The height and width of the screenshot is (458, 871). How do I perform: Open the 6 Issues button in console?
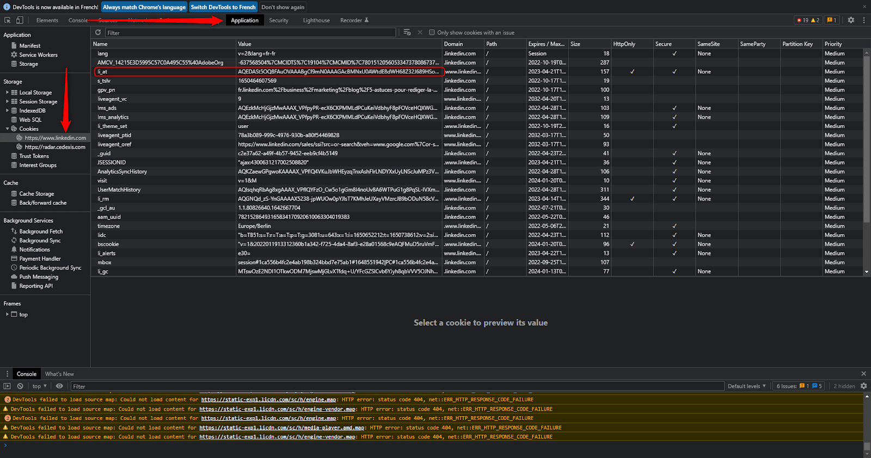coord(799,386)
